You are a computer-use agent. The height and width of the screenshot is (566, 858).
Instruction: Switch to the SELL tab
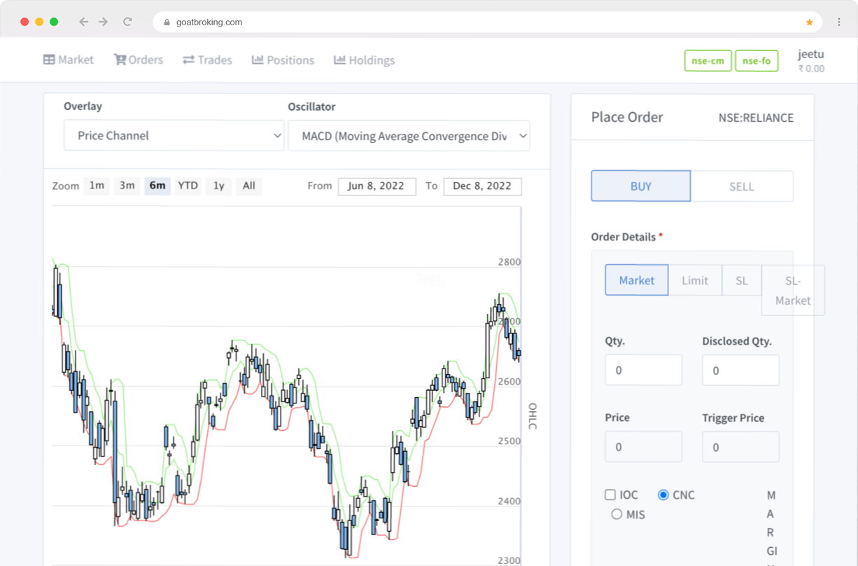point(741,186)
